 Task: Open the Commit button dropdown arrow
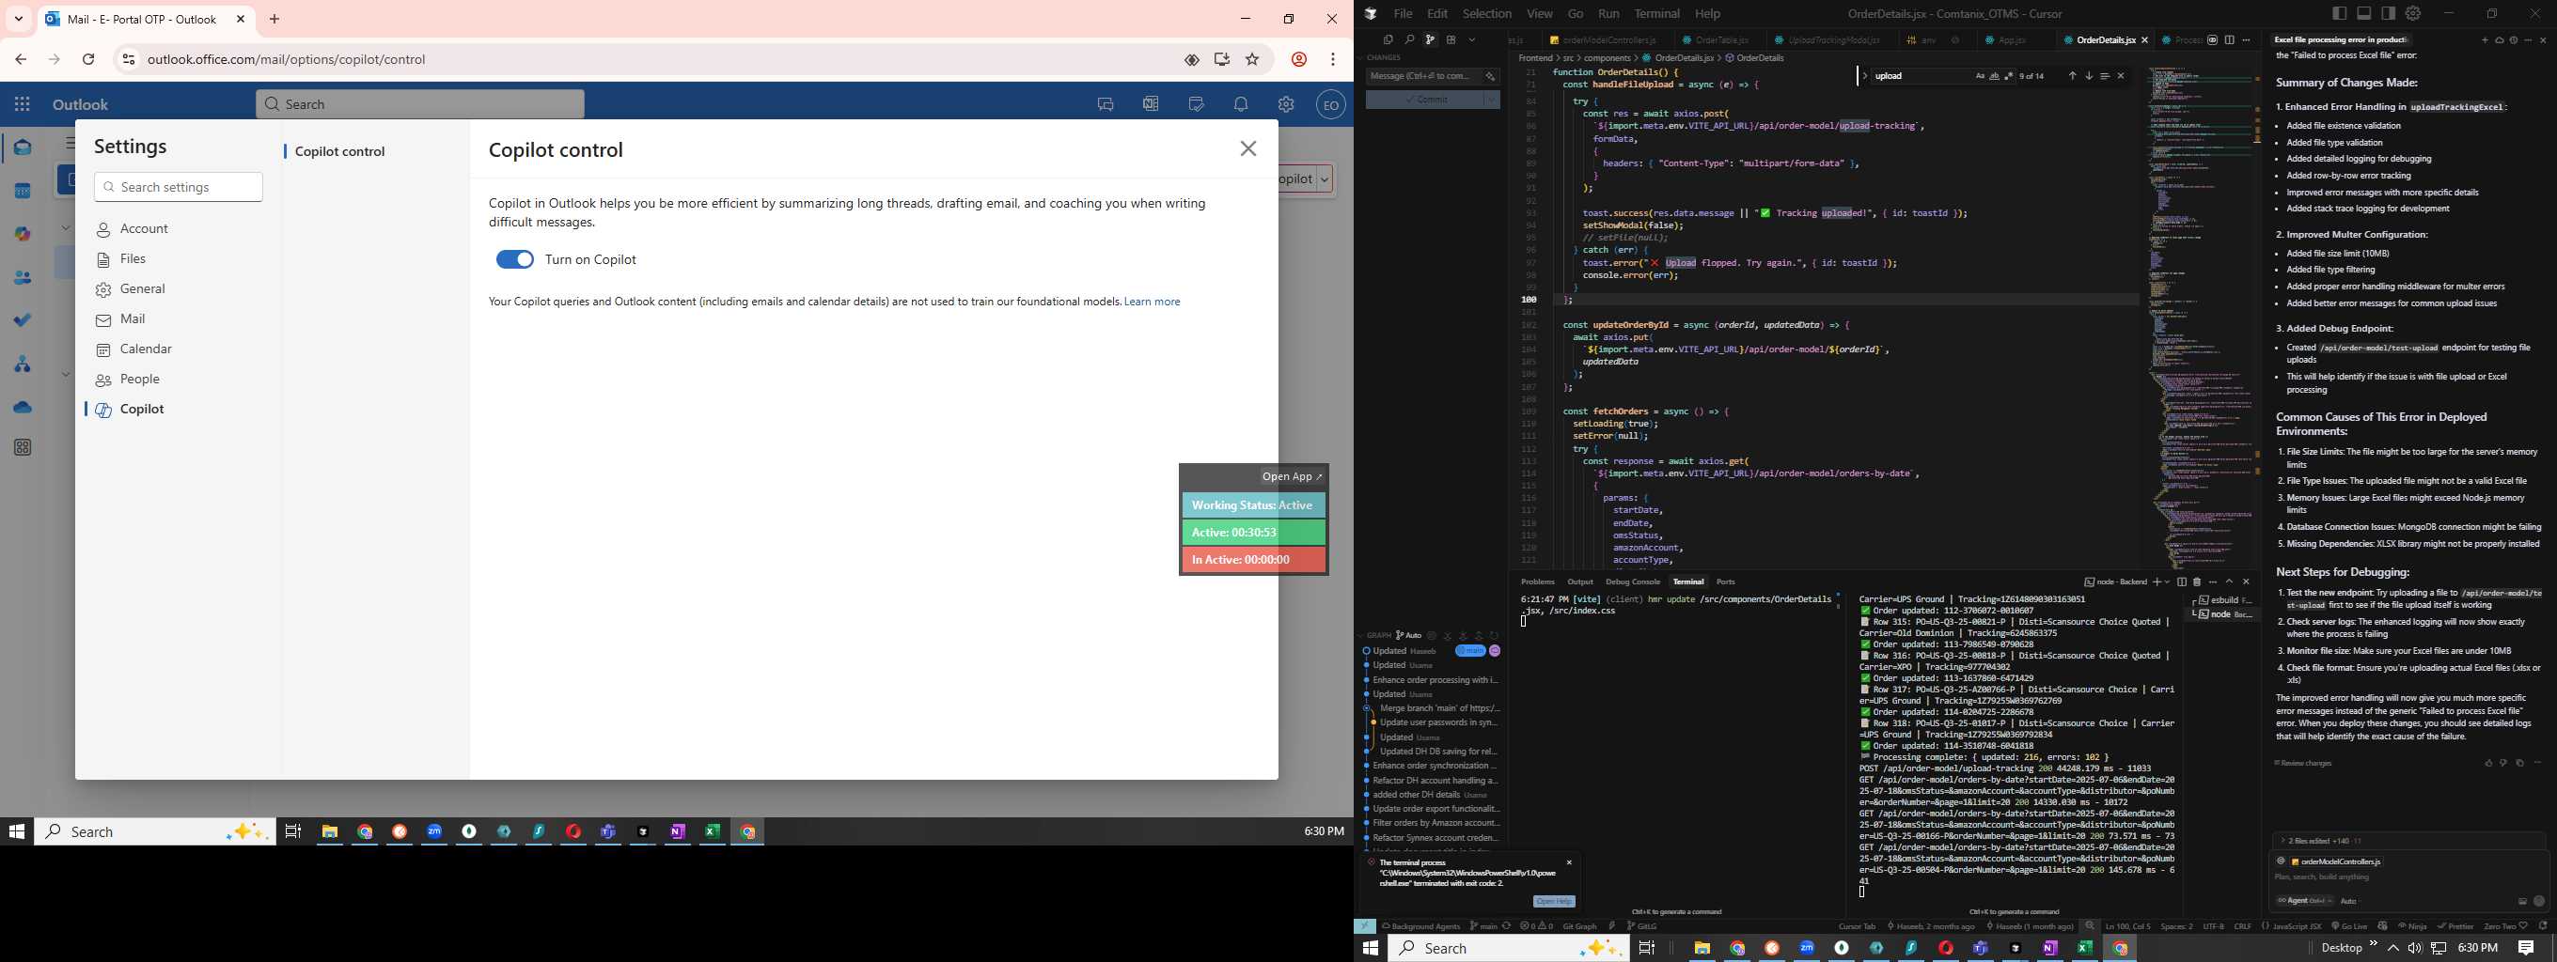[x=1492, y=101]
